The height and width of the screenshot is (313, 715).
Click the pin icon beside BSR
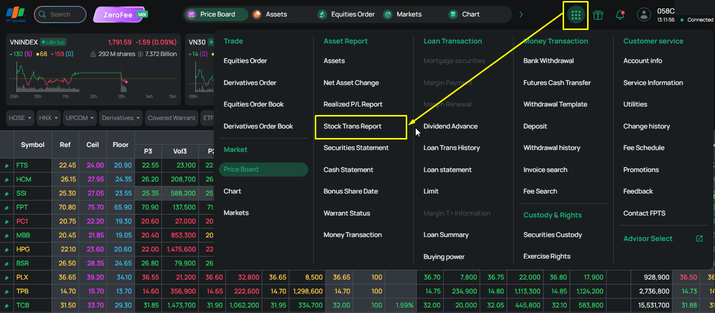7,263
